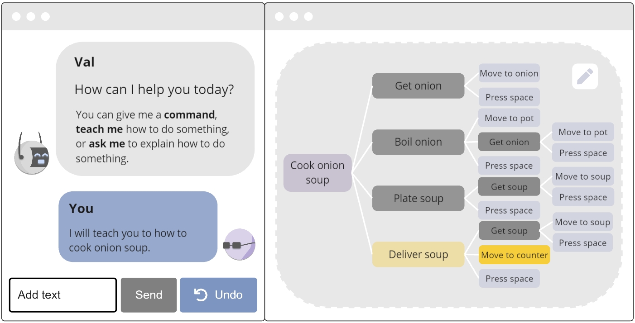Select the Plate soup task node
This screenshot has width=635, height=323.
(x=418, y=198)
